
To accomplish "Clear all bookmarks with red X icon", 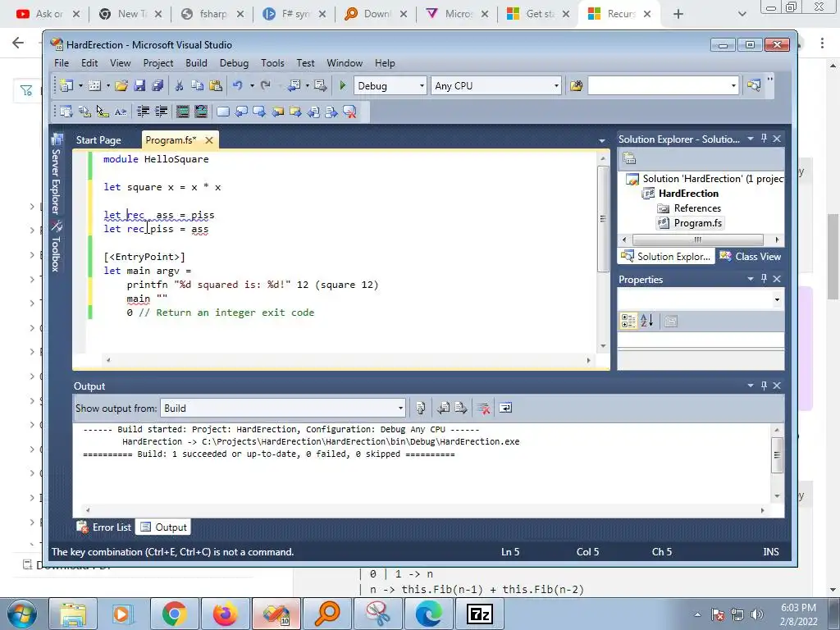I will (x=349, y=112).
